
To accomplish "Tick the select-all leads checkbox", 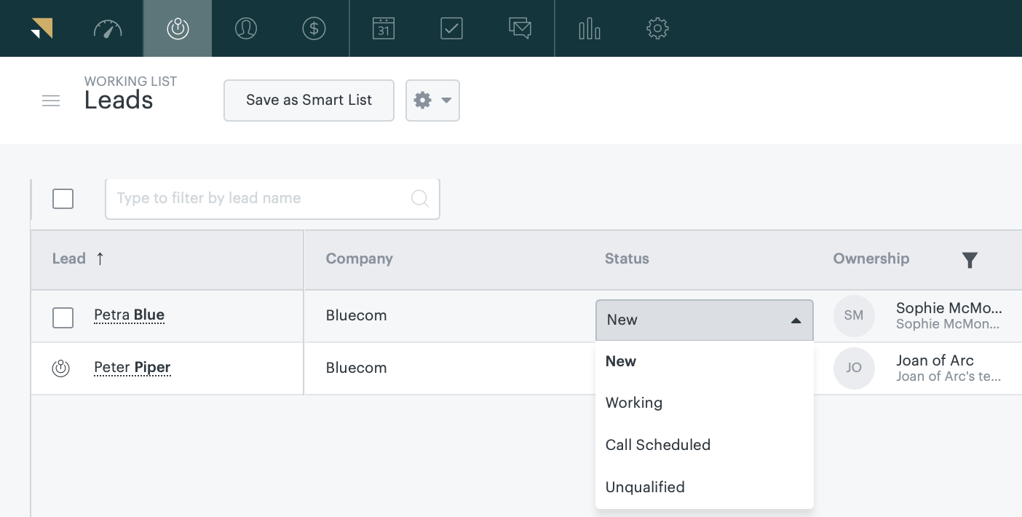I will point(63,199).
